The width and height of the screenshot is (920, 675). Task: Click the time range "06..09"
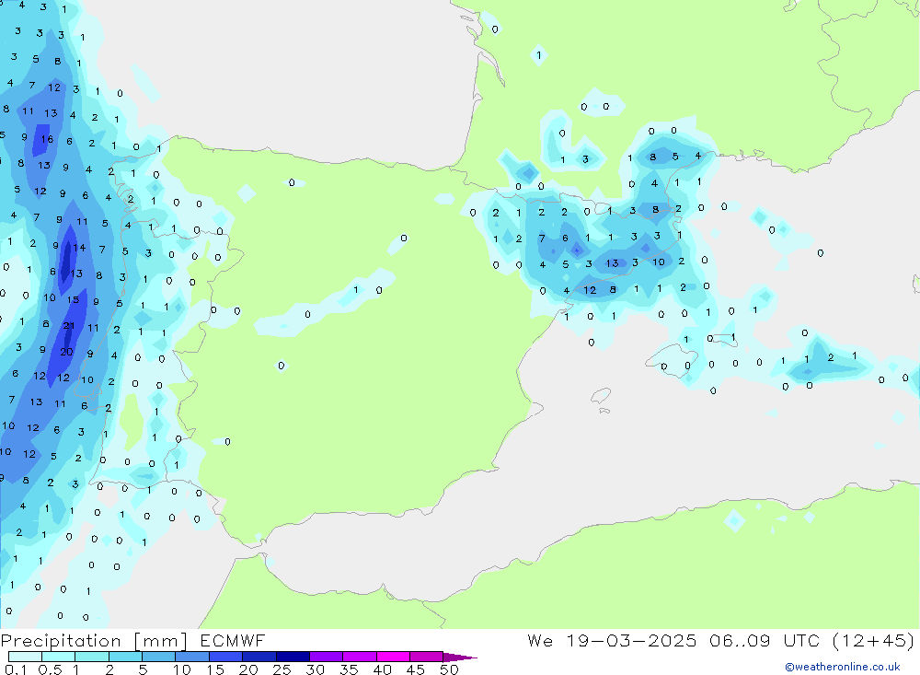740,640
